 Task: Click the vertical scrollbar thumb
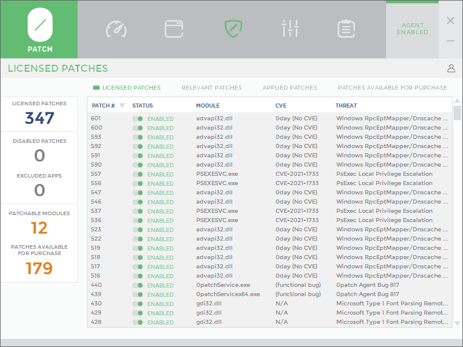(x=457, y=113)
